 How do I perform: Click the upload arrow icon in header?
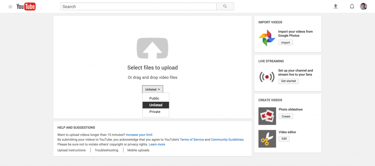tap(335, 7)
